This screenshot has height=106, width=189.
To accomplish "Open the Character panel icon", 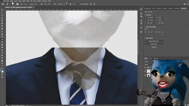I will click(x=141, y=21).
